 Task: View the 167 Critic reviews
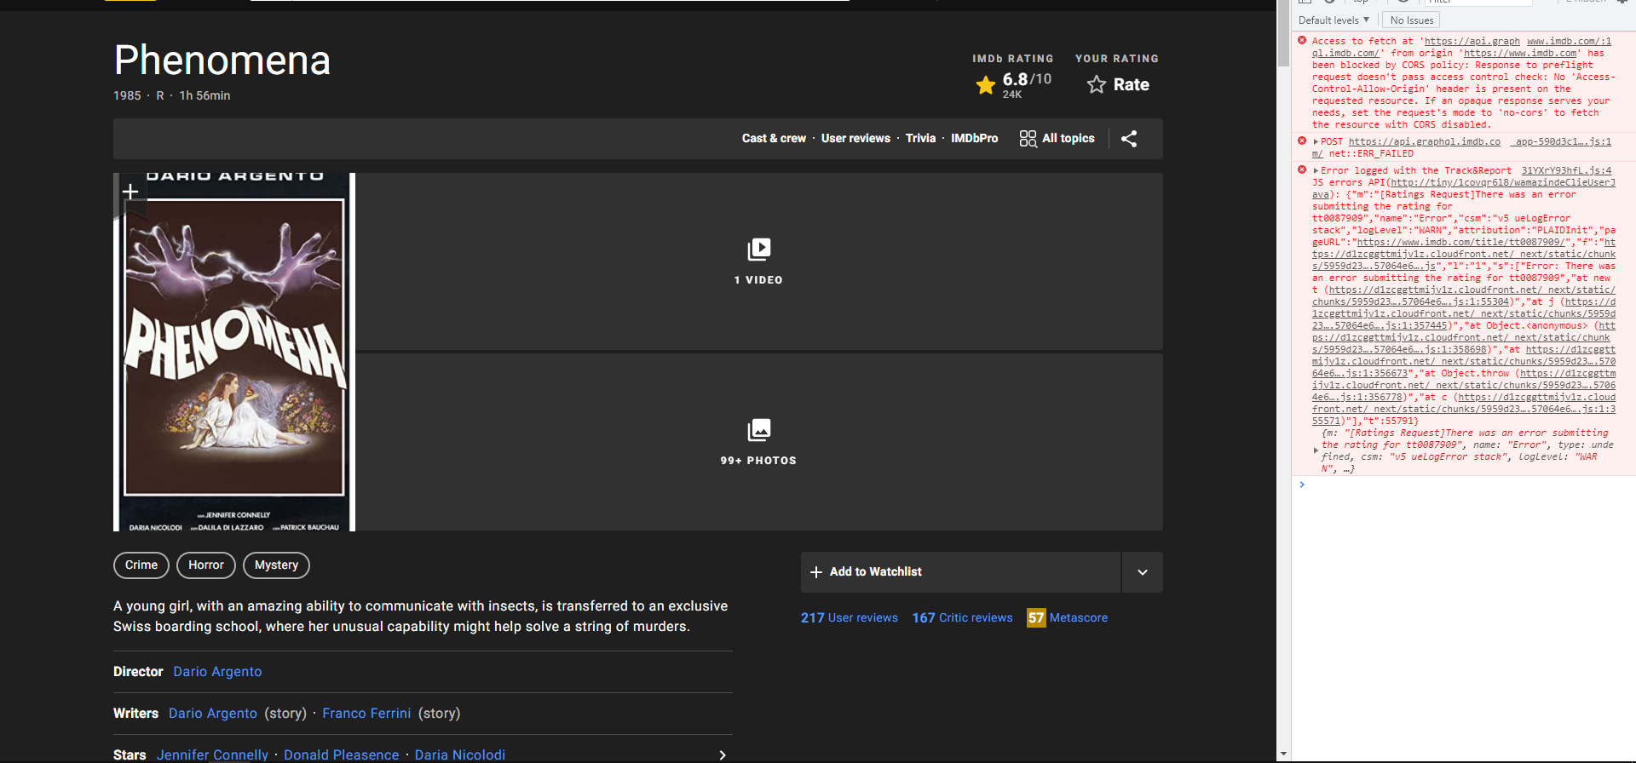point(963,618)
